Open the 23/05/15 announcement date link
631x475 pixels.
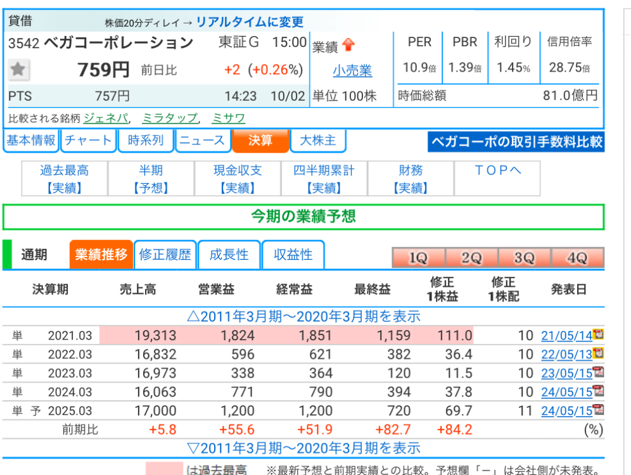[566, 373]
